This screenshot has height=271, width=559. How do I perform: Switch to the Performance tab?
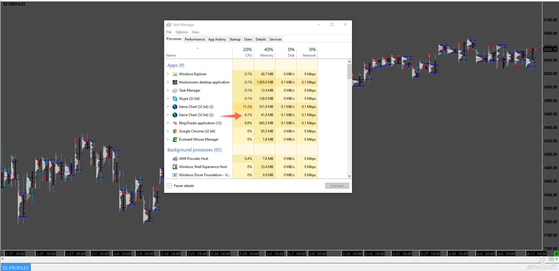pos(195,39)
